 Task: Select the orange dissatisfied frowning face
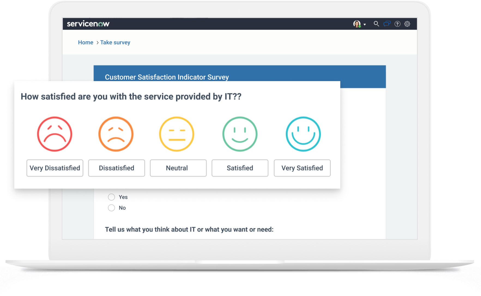coord(116,134)
